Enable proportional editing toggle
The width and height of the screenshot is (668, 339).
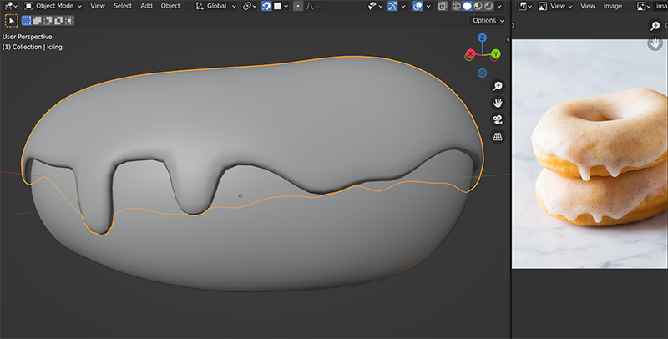pos(298,6)
